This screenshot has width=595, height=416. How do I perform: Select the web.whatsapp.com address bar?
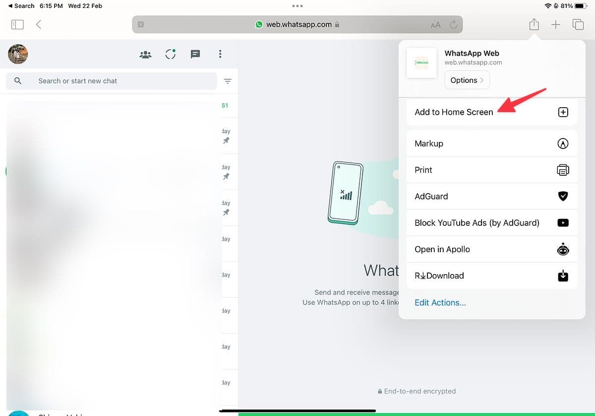tap(297, 24)
